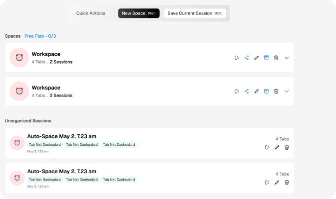
Task: Create a New Space
Action: click(x=139, y=13)
